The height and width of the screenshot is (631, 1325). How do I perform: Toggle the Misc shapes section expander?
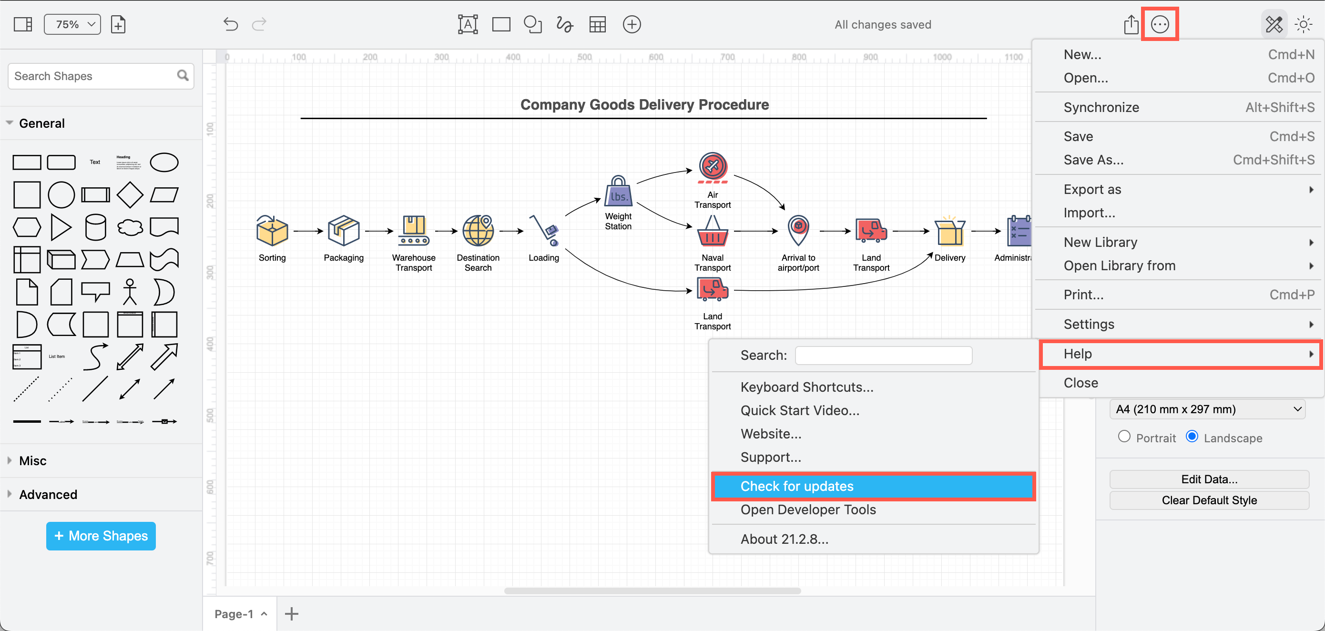(10, 461)
